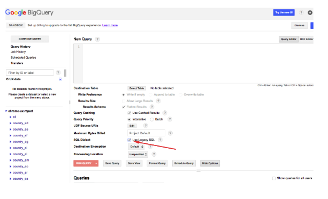Image resolution: width=328 pixels, height=199 pixels.
Task: Expand the country_as dataset
Action: (x=10, y=179)
